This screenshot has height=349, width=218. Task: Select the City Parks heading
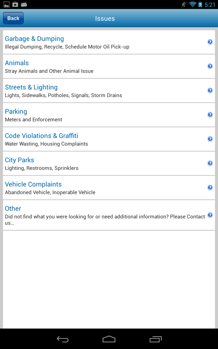pos(20,160)
